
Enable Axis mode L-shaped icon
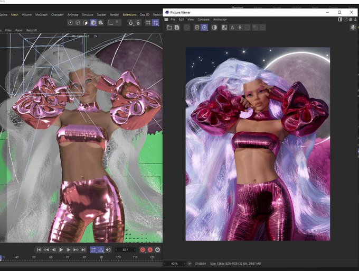click(110, 23)
